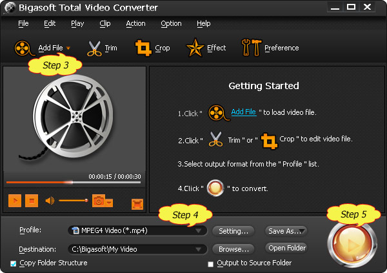Click the Profile: label
The width and height of the screenshot is (387, 273).
[30, 230]
